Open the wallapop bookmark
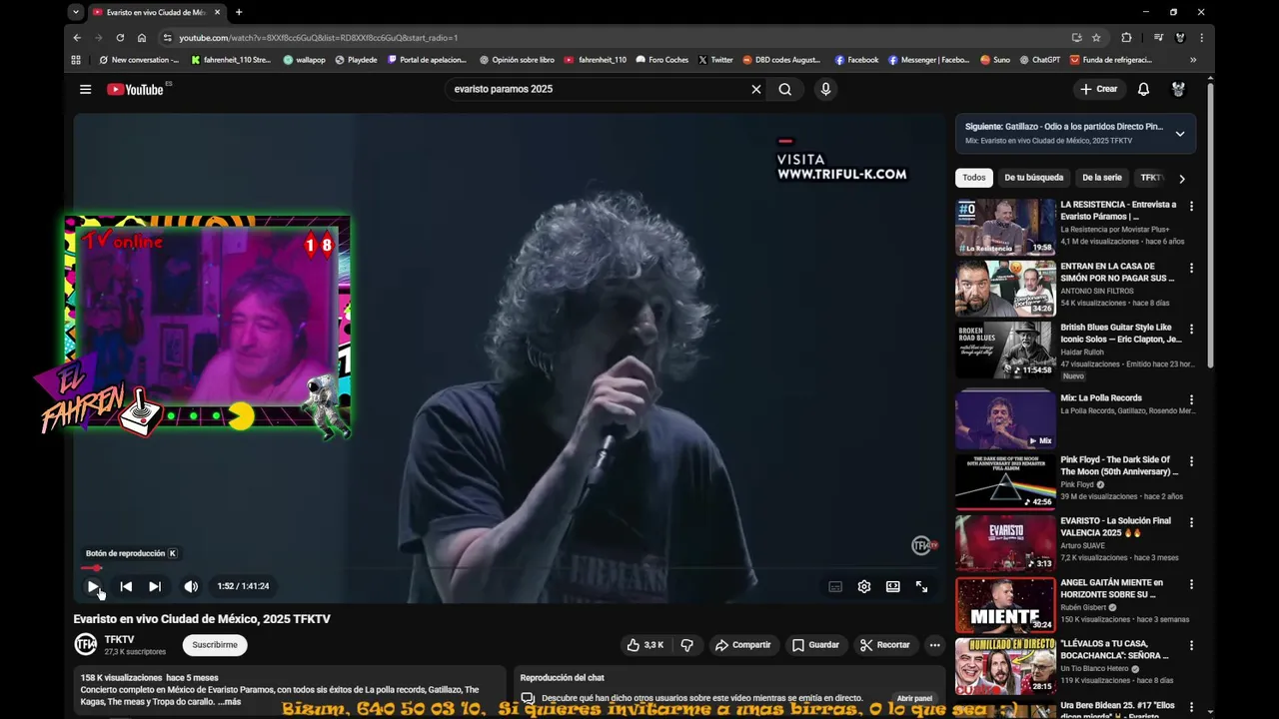 pos(304,60)
